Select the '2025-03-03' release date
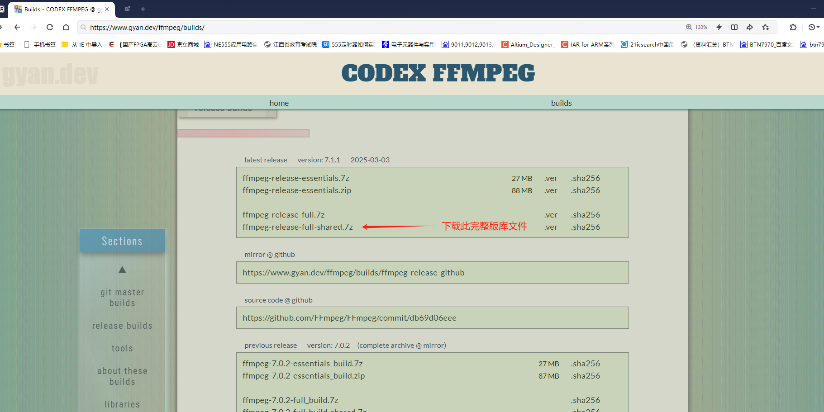 pos(370,160)
